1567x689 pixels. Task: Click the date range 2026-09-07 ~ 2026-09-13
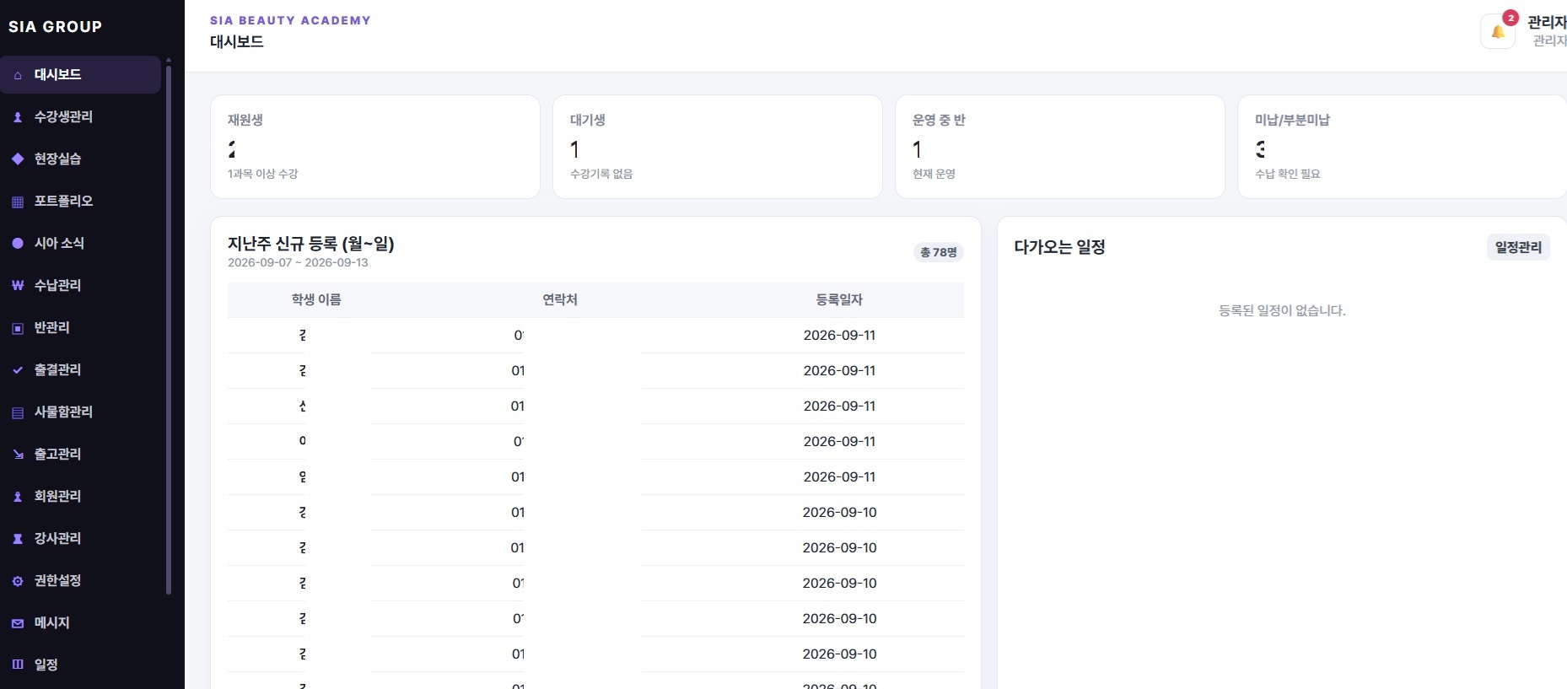click(298, 262)
